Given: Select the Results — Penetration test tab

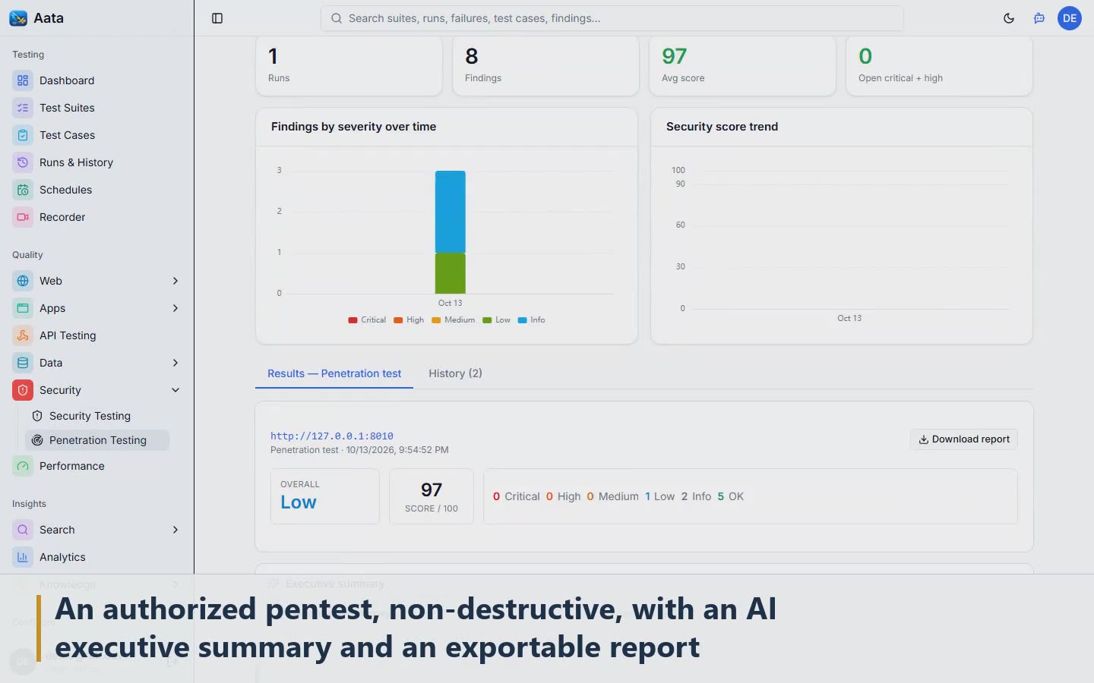Looking at the screenshot, I should (x=334, y=373).
